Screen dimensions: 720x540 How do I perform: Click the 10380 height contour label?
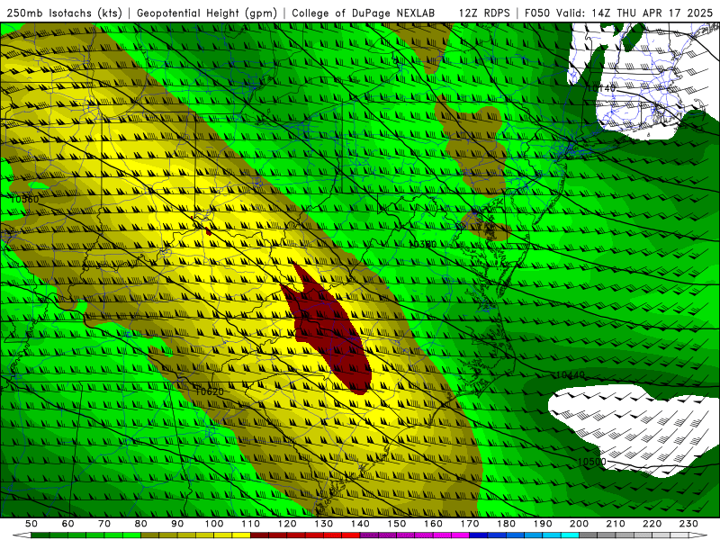(422, 244)
